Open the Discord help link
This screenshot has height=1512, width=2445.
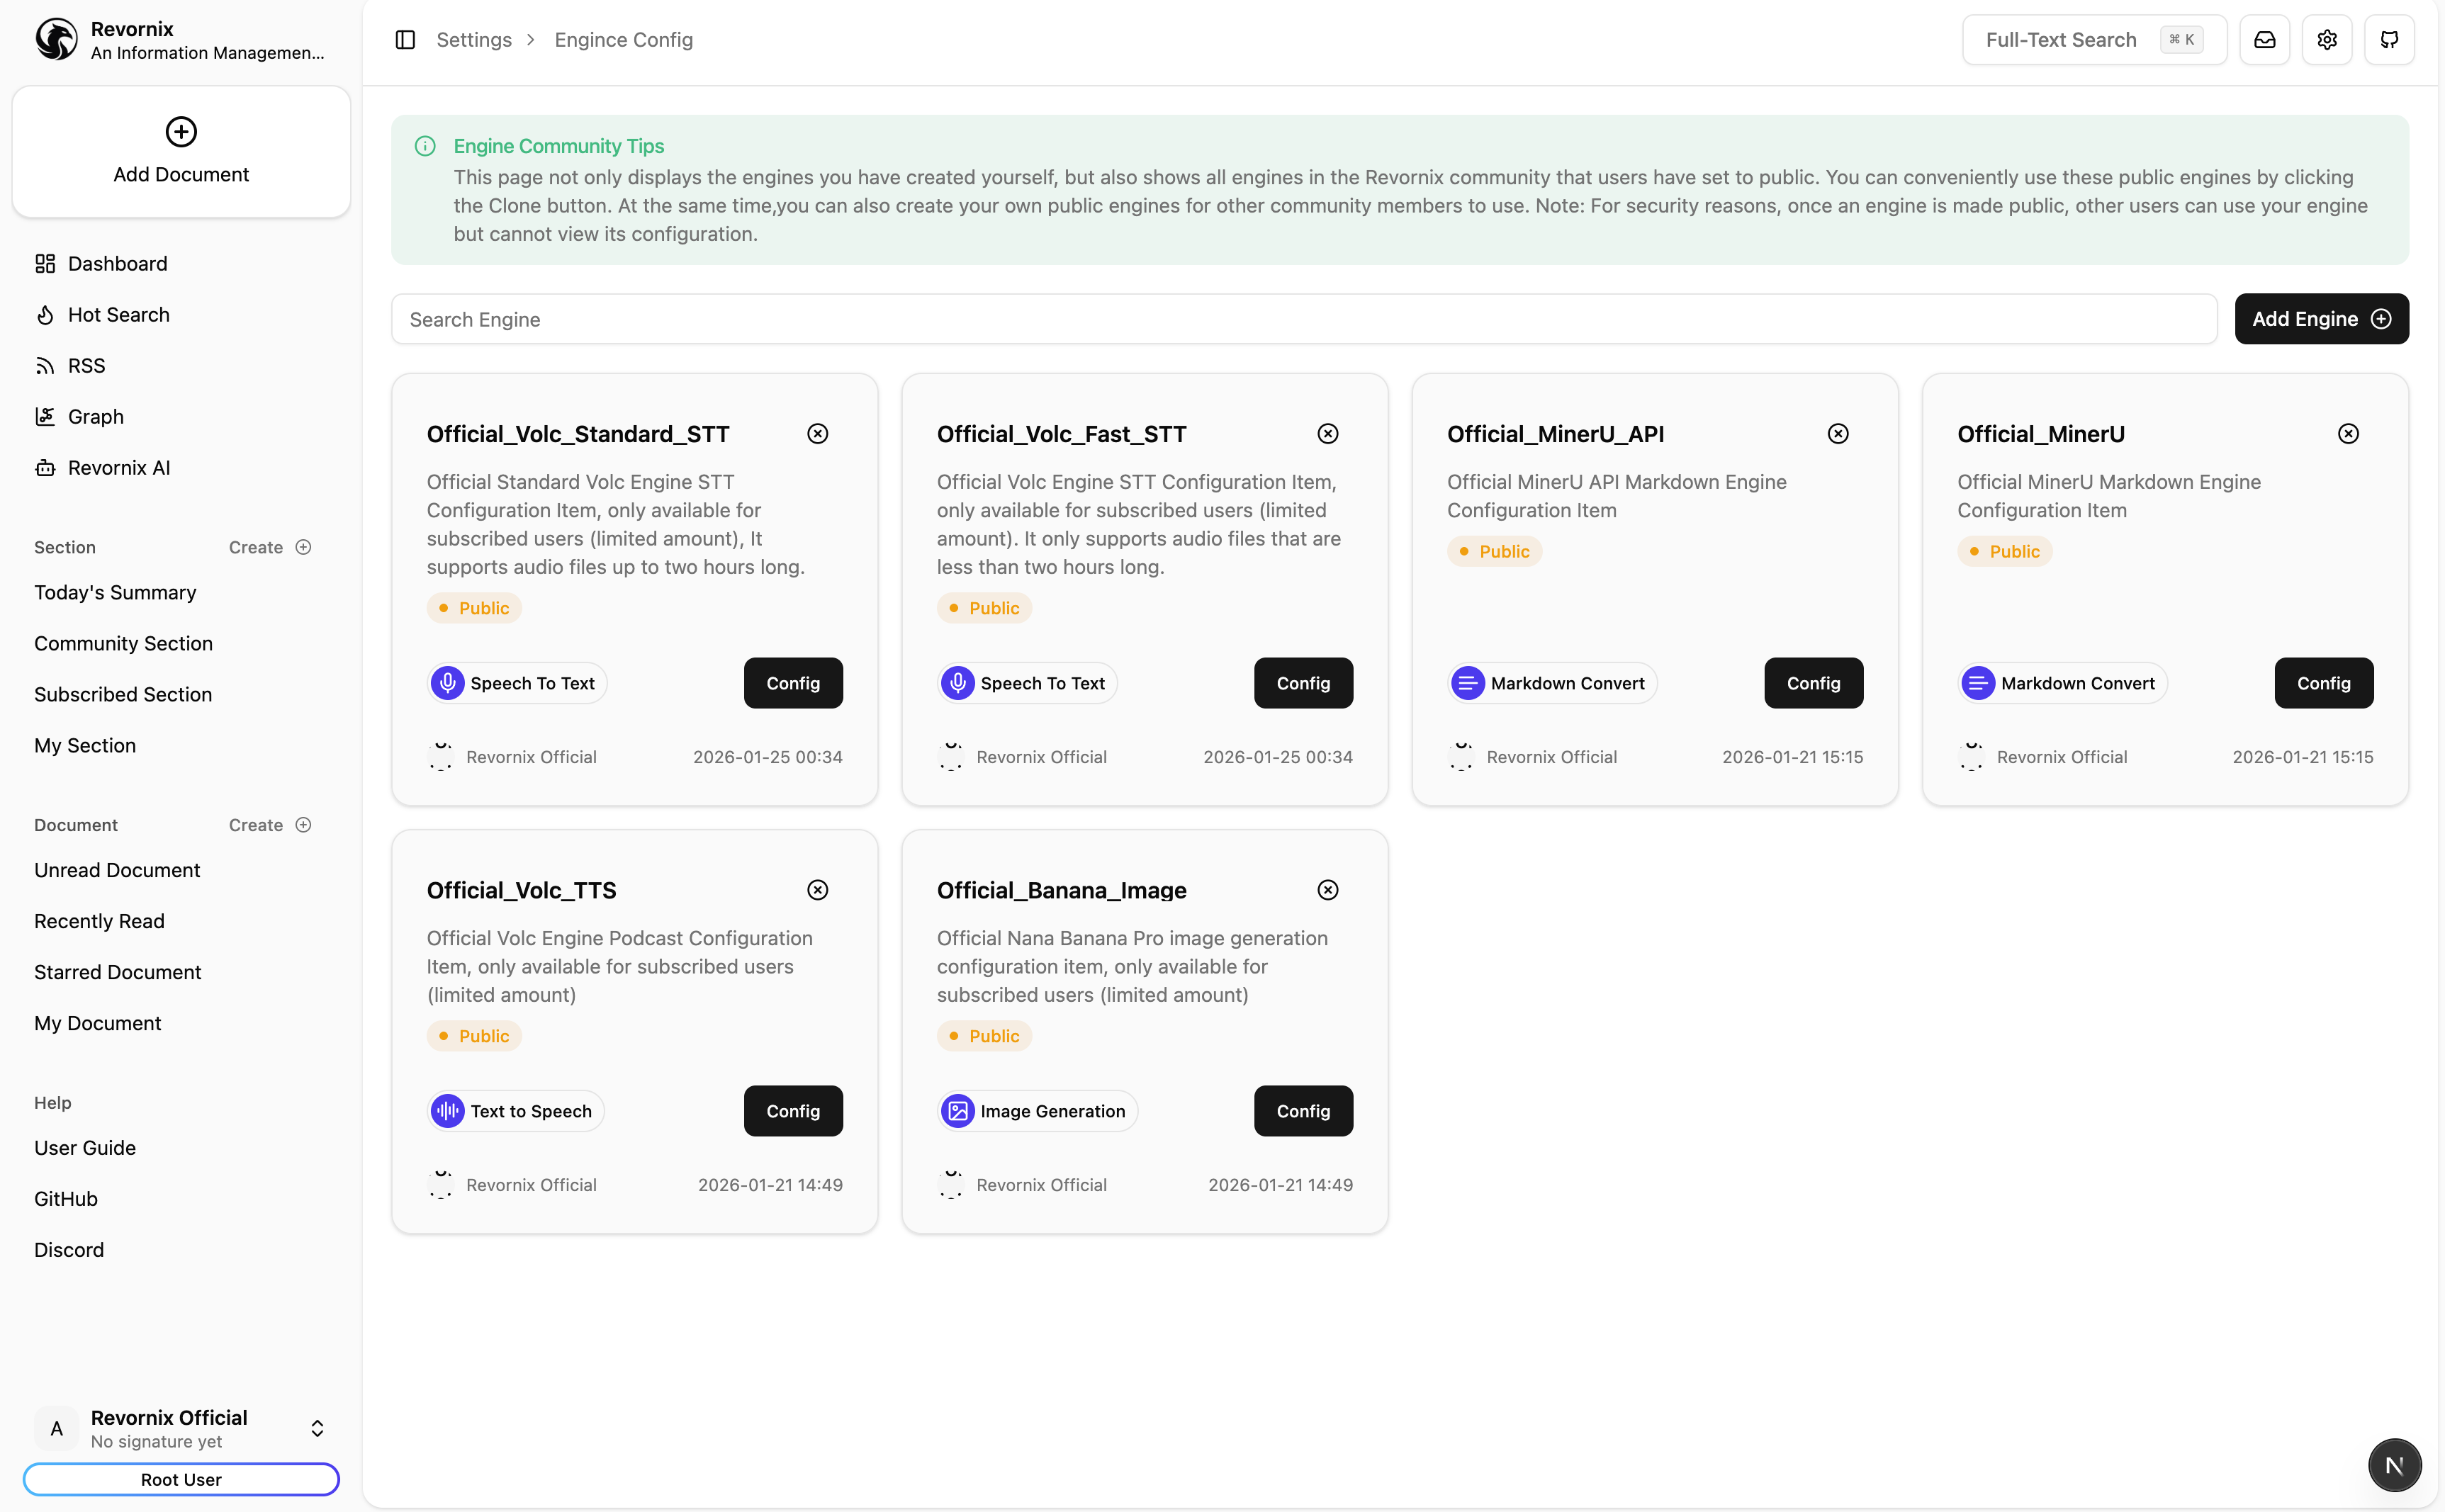tap(69, 1250)
